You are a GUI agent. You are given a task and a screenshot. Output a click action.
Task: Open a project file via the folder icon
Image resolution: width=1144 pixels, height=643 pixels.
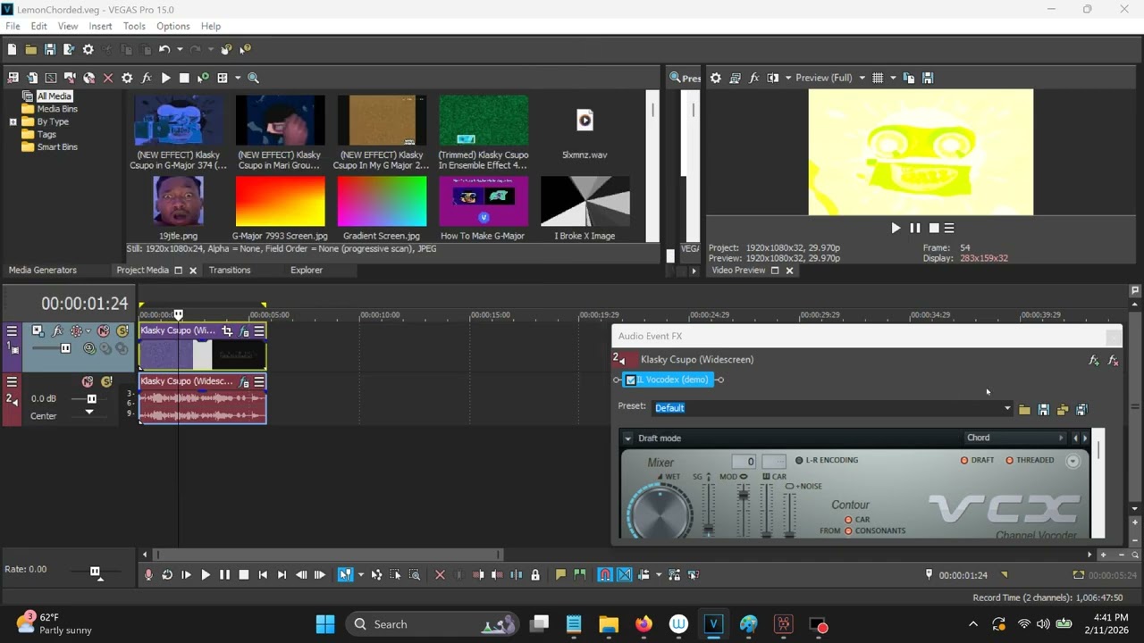(x=31, y=50)
